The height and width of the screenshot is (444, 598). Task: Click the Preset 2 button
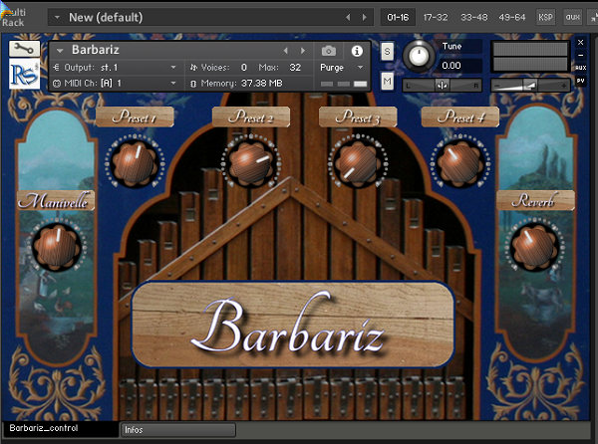click(x=251, y=116)
